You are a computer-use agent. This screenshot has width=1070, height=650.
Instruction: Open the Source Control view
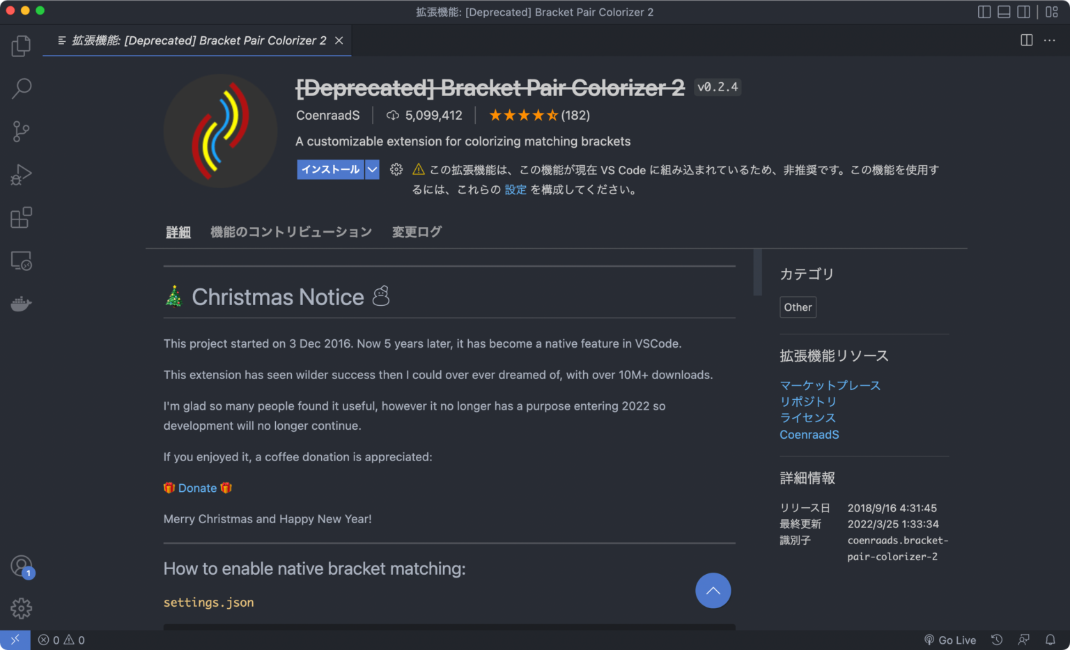point(21,131)
